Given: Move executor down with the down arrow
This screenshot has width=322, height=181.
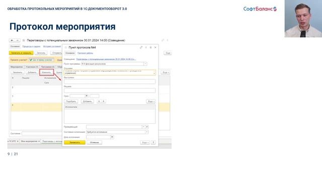Looking at the screenshot, I should pos(104,102).
